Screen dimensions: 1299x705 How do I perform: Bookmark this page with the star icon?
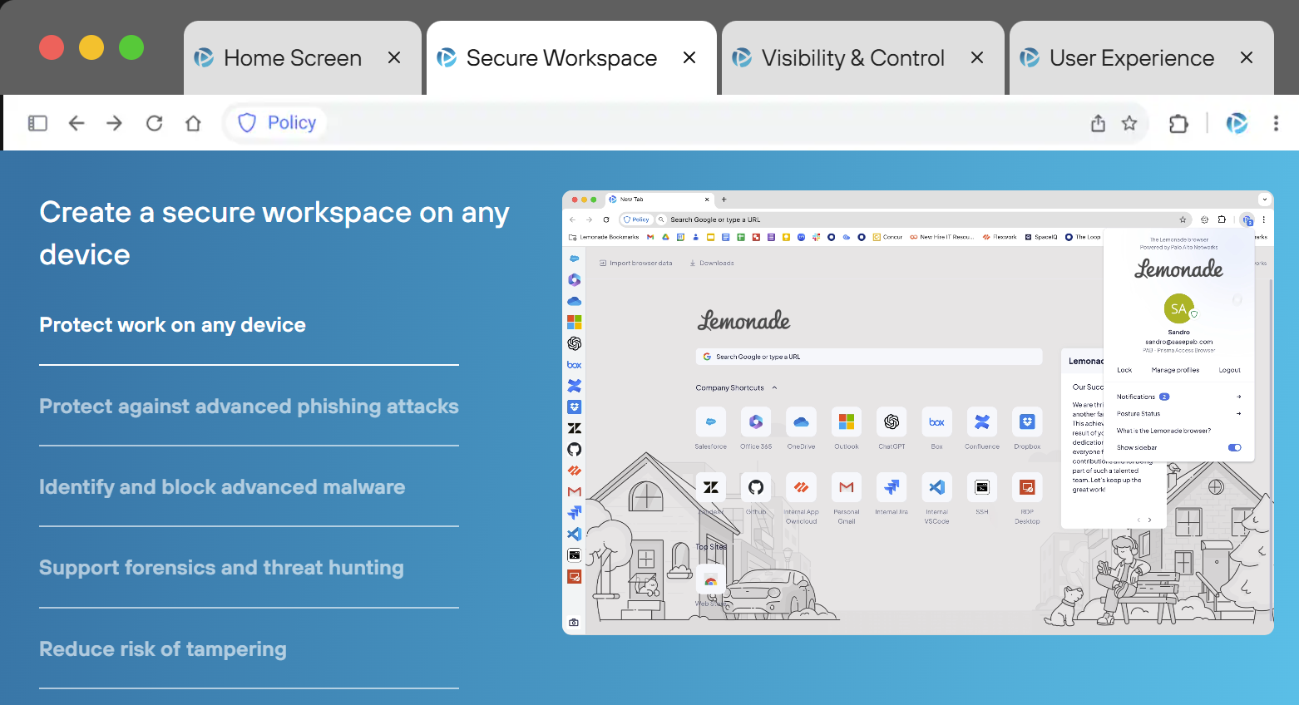pyautogui.click(x=1129, y=123)
